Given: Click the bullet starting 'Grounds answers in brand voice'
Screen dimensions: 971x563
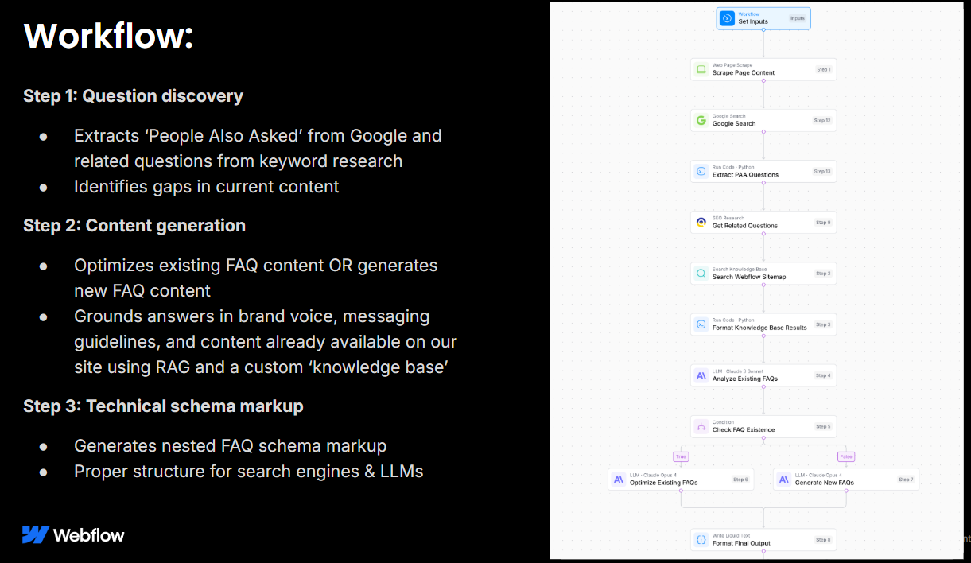Looking at the screenshot, I should (x=266, y=342).
